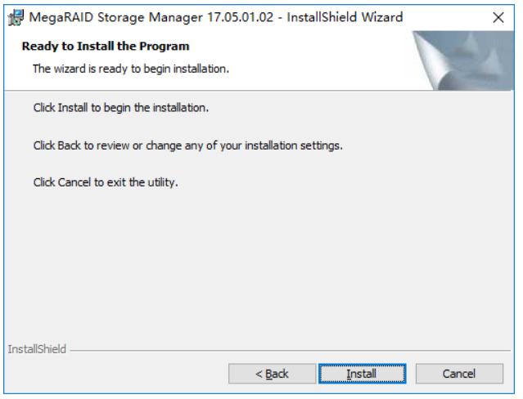Click the page-curl banner graphic

click(x=463, y=61)
